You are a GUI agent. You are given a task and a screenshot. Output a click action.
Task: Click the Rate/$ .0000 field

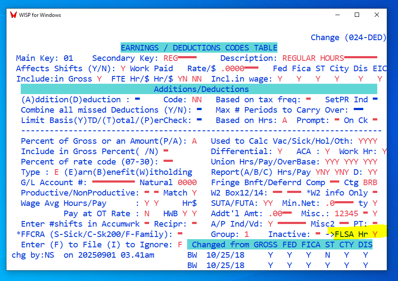coord(239,69)
